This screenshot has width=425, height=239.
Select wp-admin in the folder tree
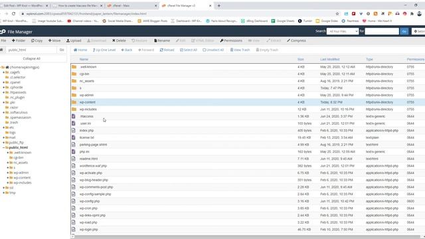21,173
